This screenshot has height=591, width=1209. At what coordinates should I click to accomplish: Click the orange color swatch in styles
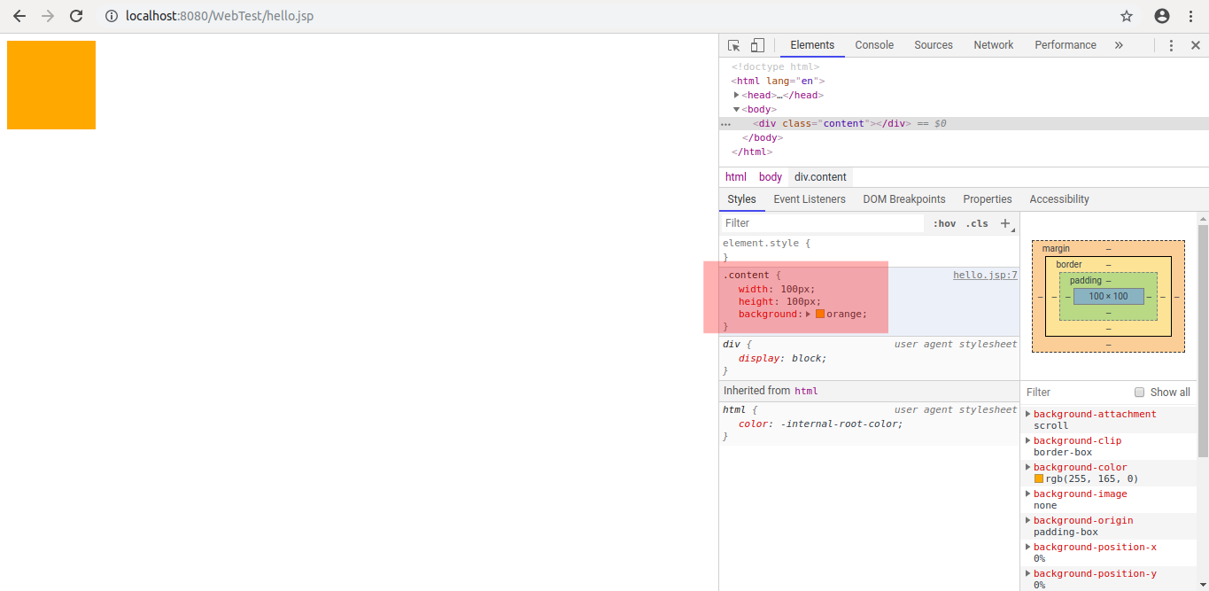pos(820,314)
